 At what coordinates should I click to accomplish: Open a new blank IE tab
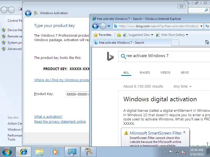pos(175,43)
